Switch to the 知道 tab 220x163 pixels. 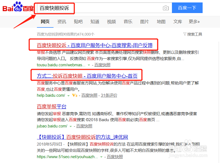point(95,22)
